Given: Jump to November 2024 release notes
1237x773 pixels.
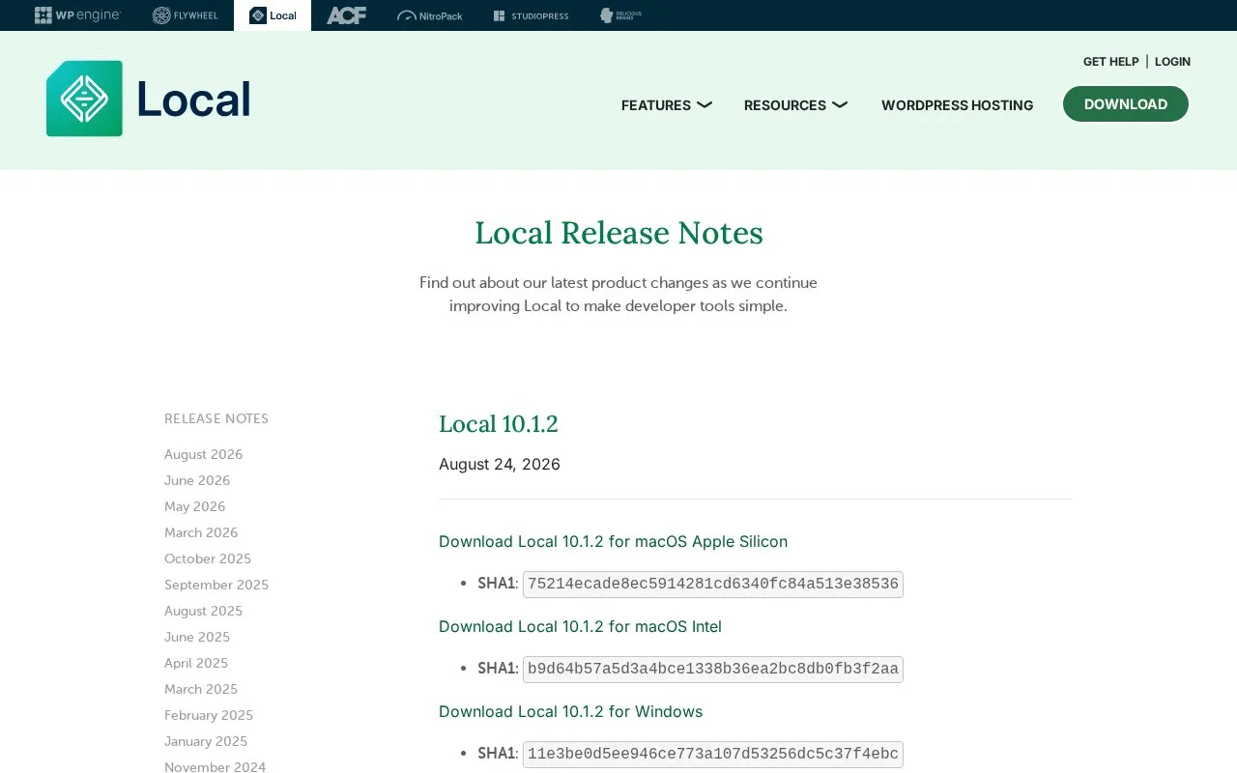Looking at the screenshot, I should tap(215, 766).
